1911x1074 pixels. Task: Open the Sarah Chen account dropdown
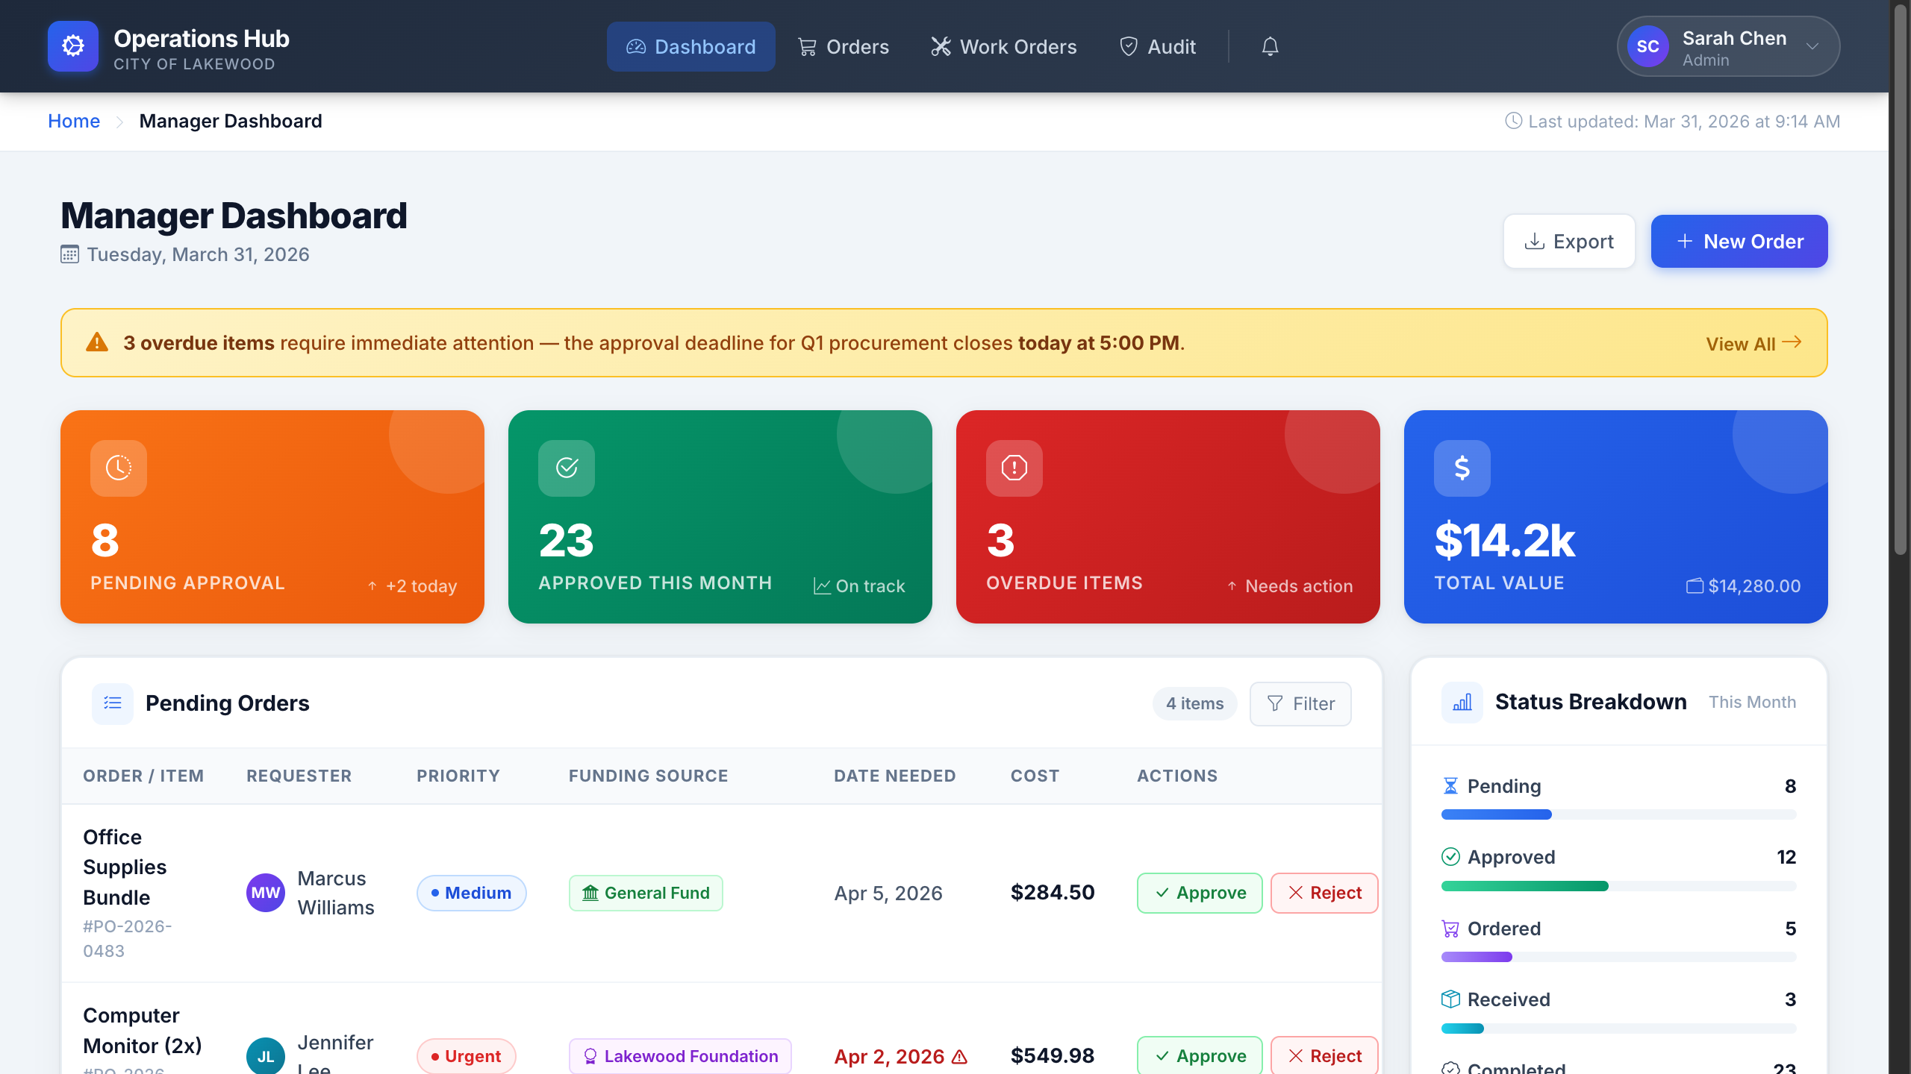tap(1727, 46)
